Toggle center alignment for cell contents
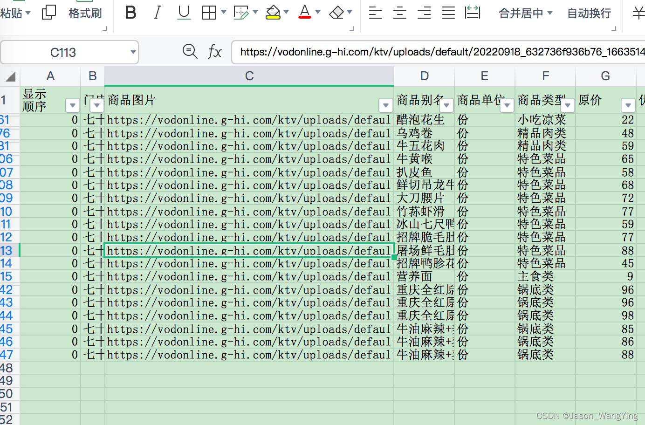The height and width of the screenshot is (425, 645). click(399, 13)
